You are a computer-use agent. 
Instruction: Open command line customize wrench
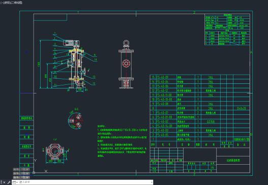(9, 182)
